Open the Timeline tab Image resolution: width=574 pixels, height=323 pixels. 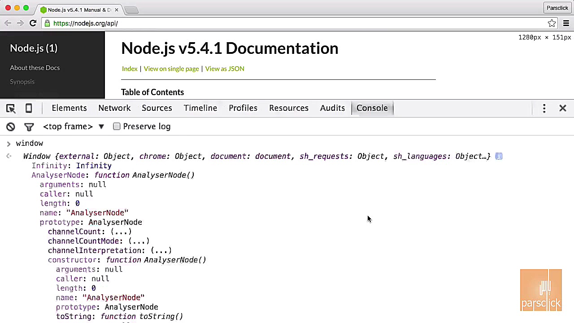tap(200, 108)
